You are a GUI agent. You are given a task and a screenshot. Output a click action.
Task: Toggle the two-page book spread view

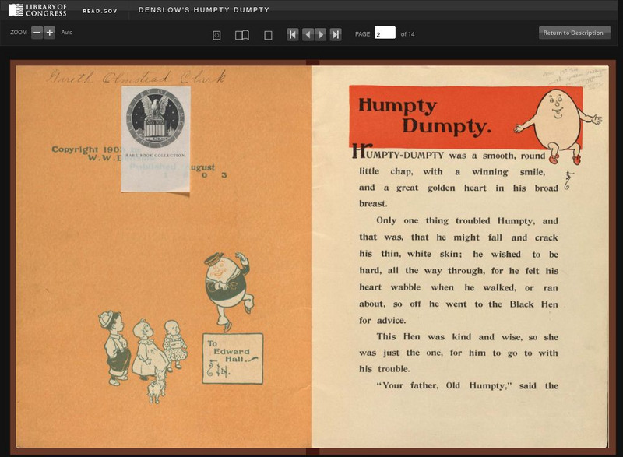pos(241,34)
